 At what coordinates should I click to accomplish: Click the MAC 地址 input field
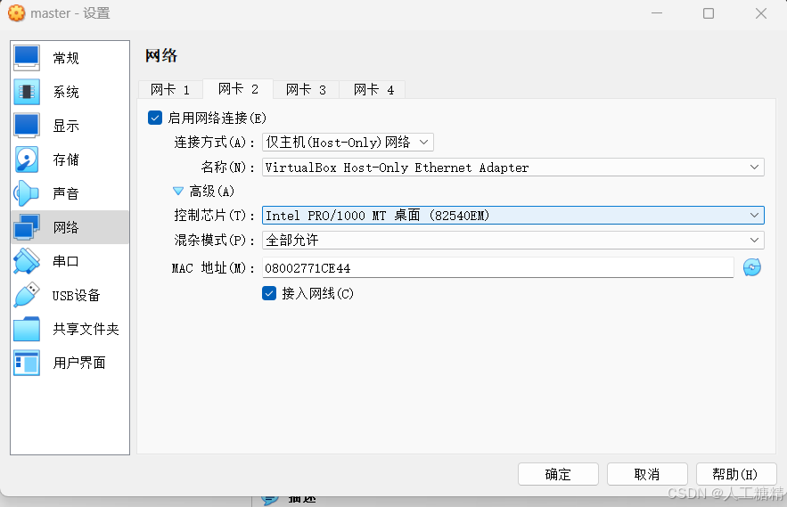coord(498,267)
